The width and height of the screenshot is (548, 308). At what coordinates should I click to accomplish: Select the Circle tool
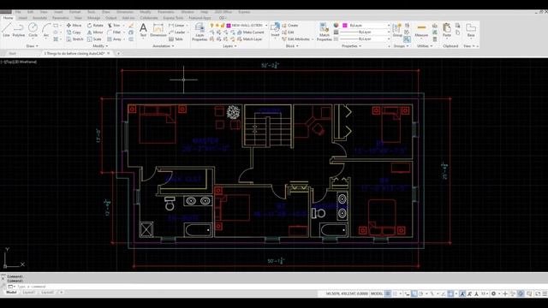pyautogui.click(x=33, y=30)
